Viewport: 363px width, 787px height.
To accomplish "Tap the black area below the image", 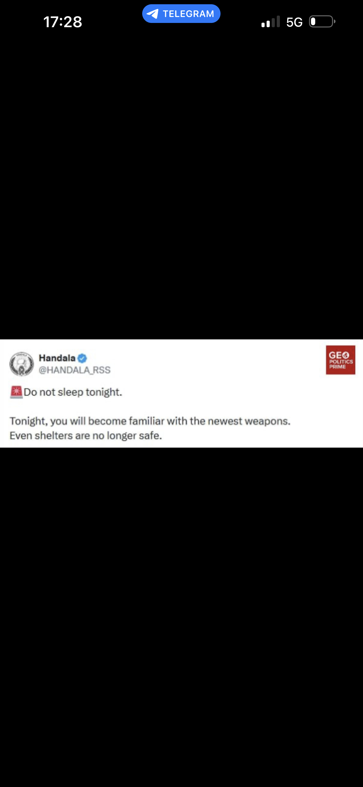I will click(181, 617).
